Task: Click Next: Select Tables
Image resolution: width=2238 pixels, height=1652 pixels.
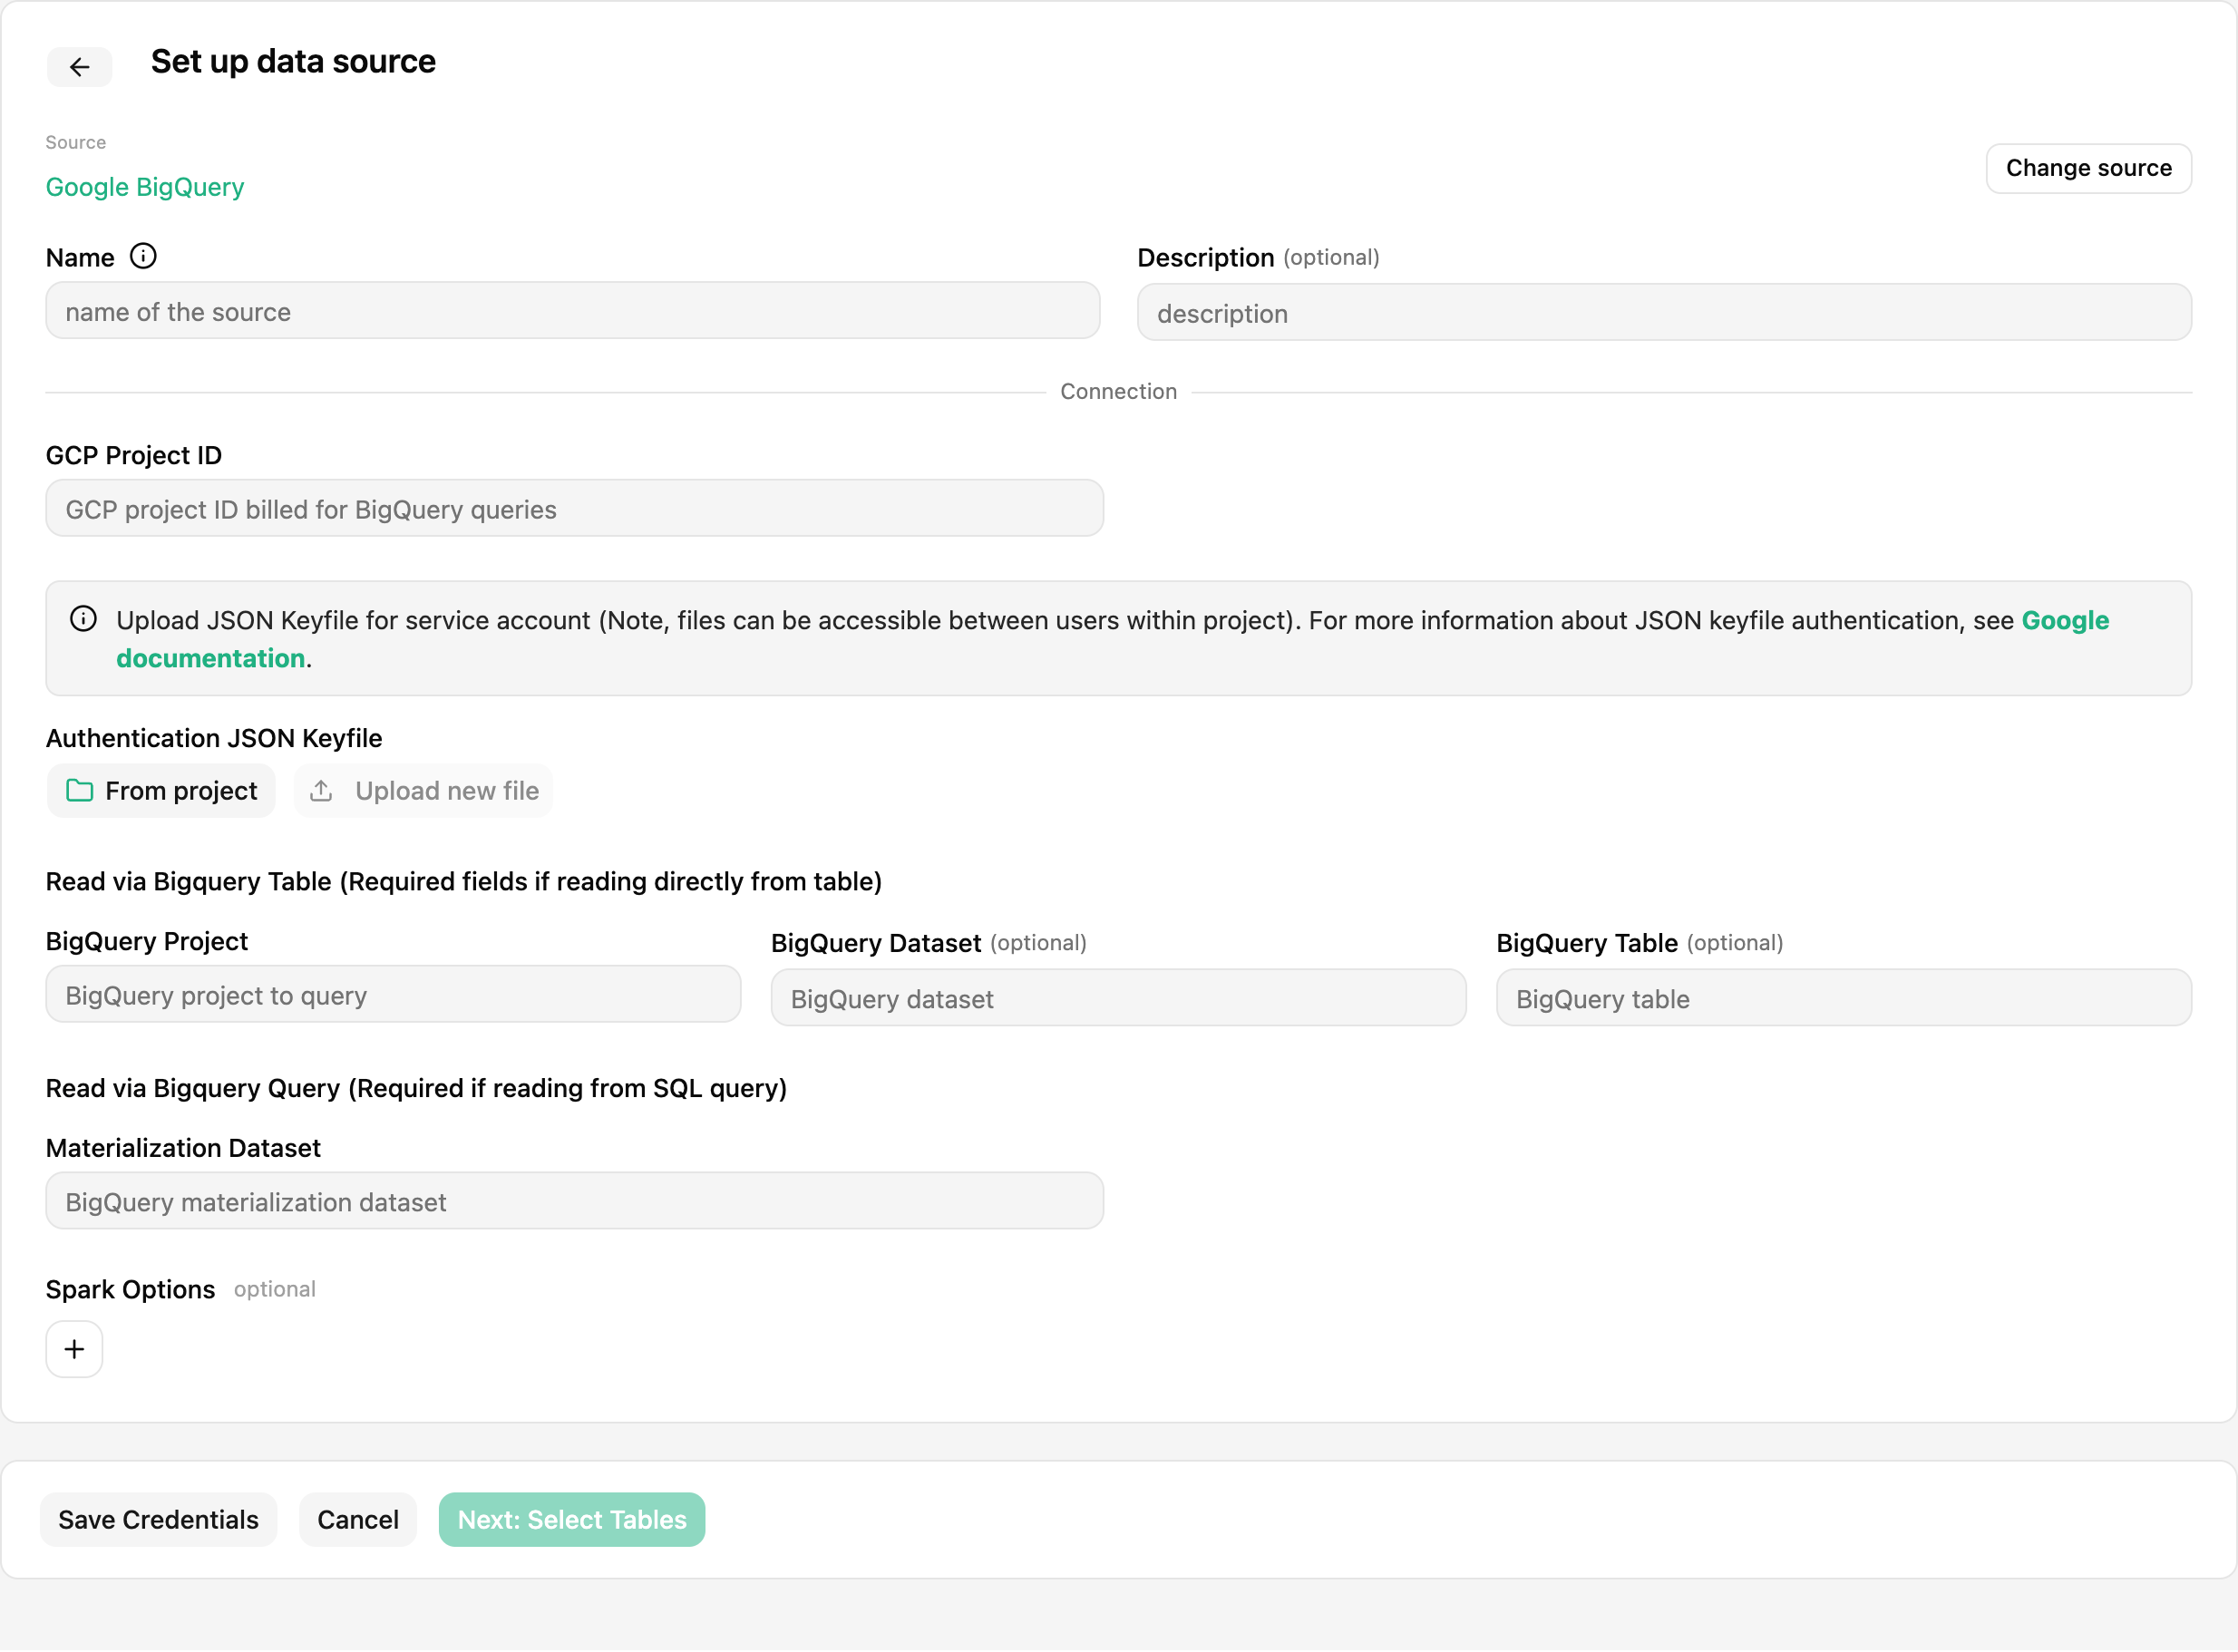Action: click(572, 1519)
